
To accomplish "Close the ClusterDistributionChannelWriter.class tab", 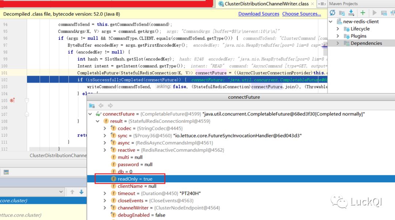I will 312,4.
